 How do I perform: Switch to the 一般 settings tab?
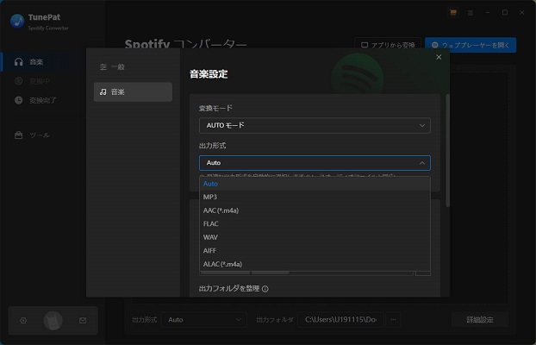point(133,67)
